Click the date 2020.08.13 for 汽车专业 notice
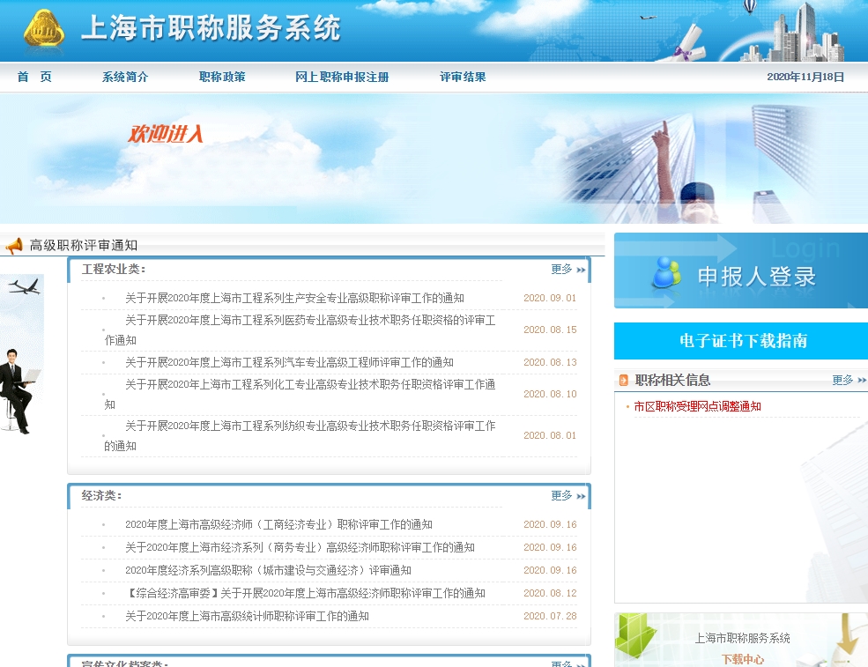 click(550, 362)
